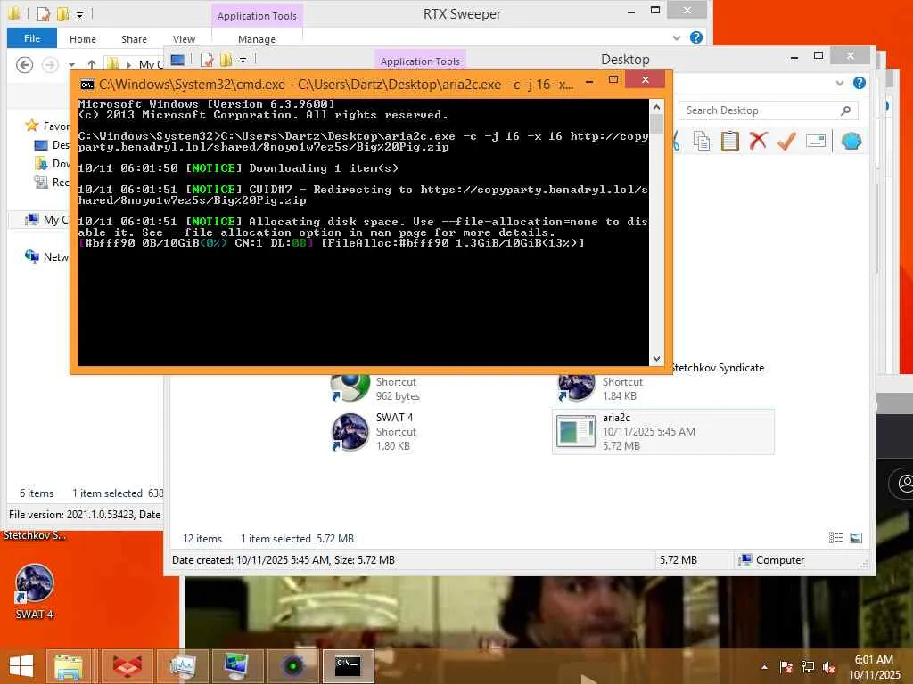Click the orange checkmark icon in Desktop toolbar

786,141
